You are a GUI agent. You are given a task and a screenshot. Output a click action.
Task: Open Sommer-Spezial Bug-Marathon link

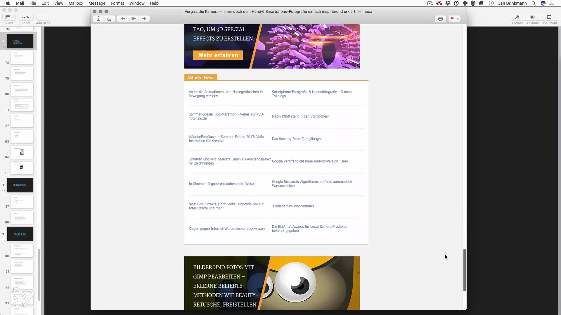point(226,116)
